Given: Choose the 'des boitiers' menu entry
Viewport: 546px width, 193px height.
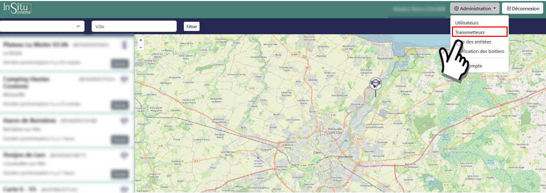Looking at the screenshot, I should 480,51.
